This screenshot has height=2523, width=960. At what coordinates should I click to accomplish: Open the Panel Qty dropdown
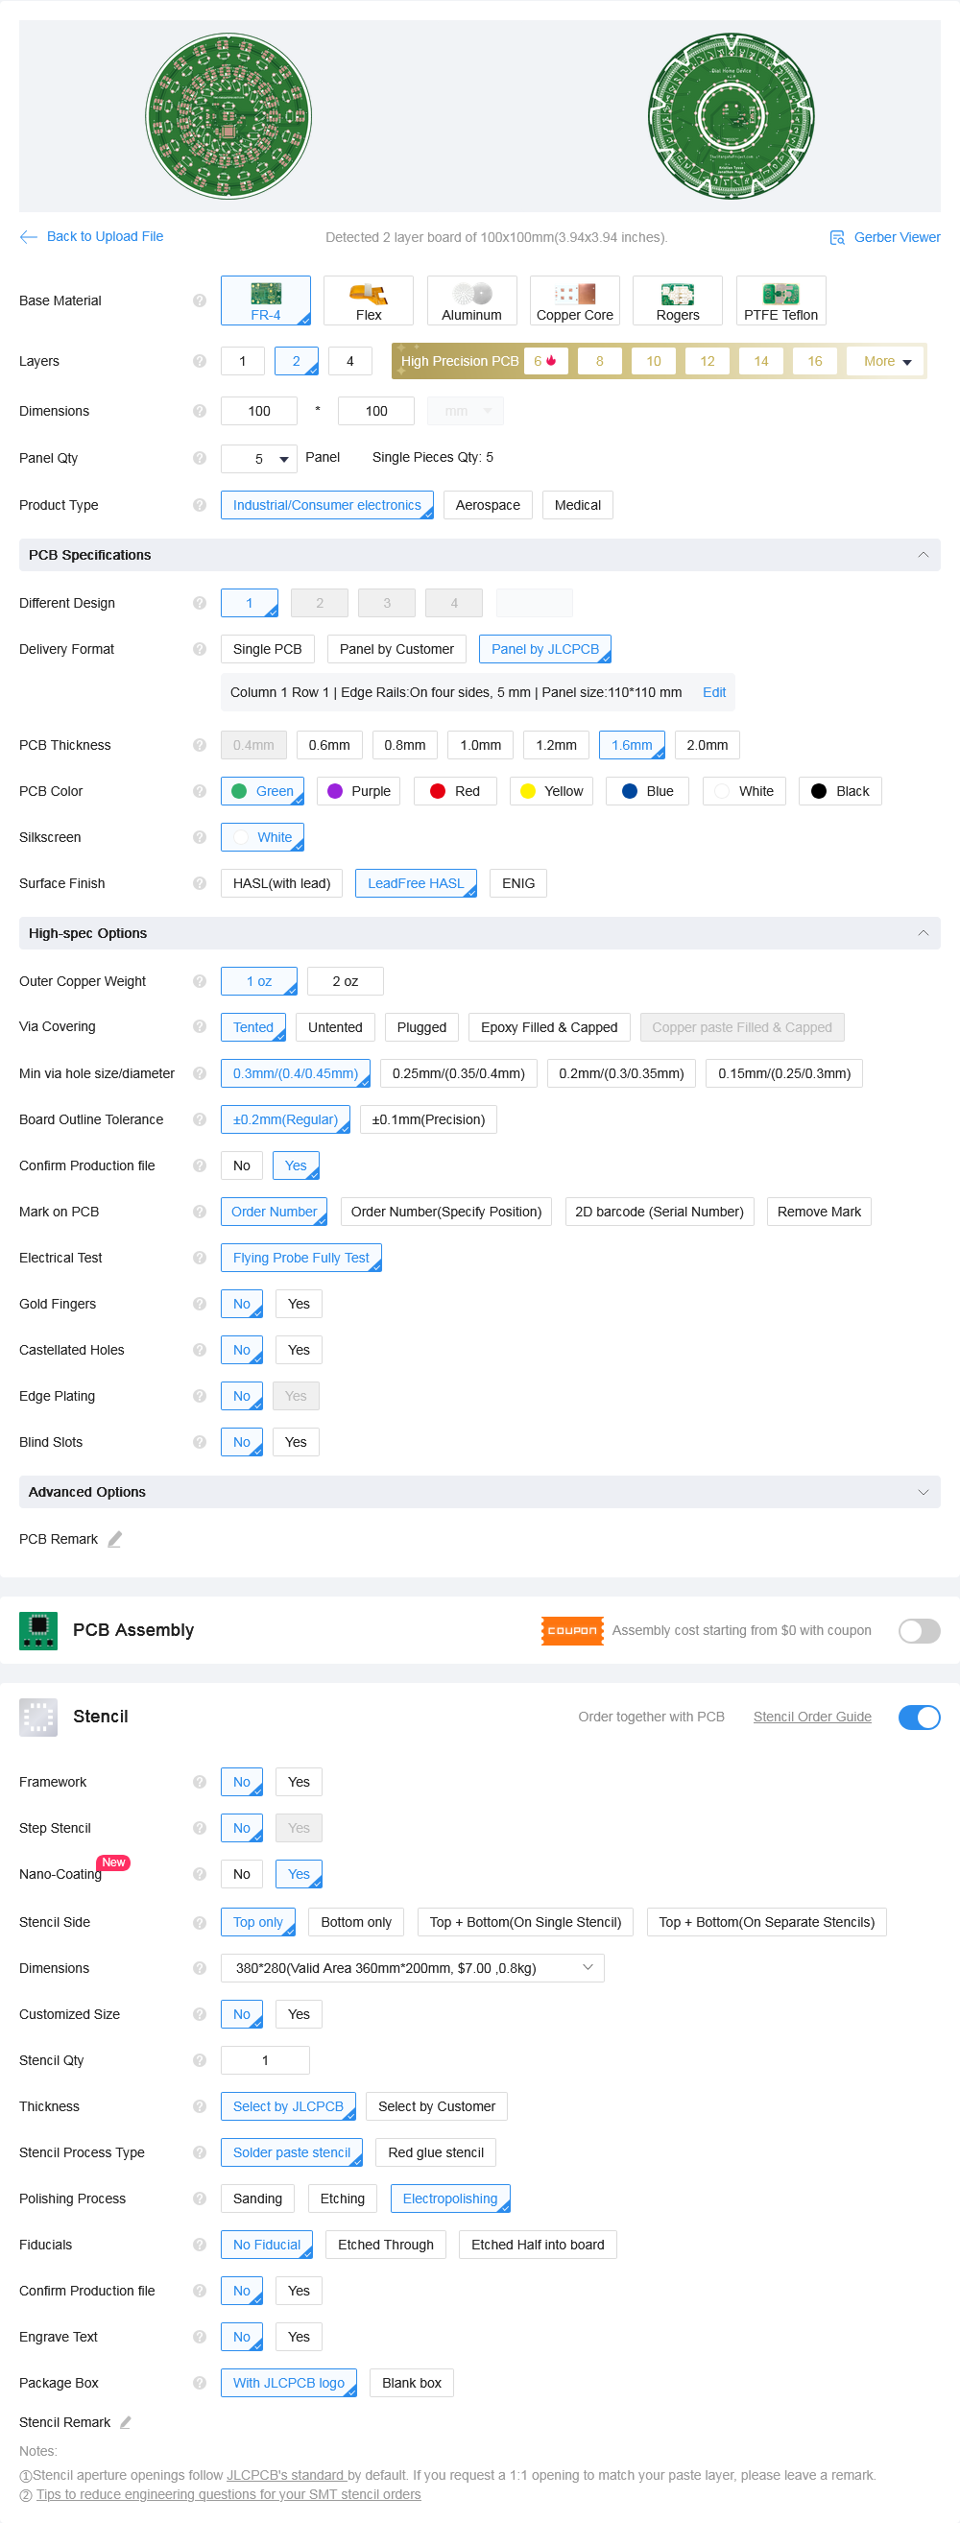click(x=258, y=458)
